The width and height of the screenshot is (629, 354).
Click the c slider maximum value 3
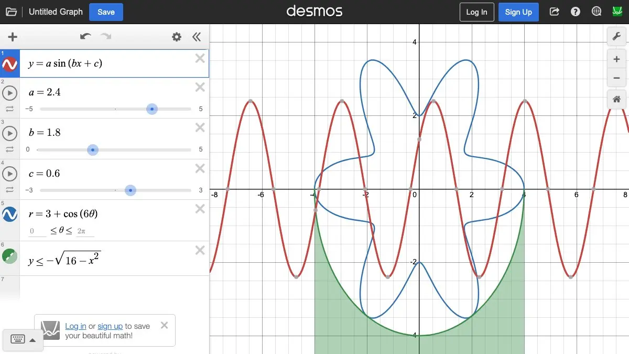201,190
